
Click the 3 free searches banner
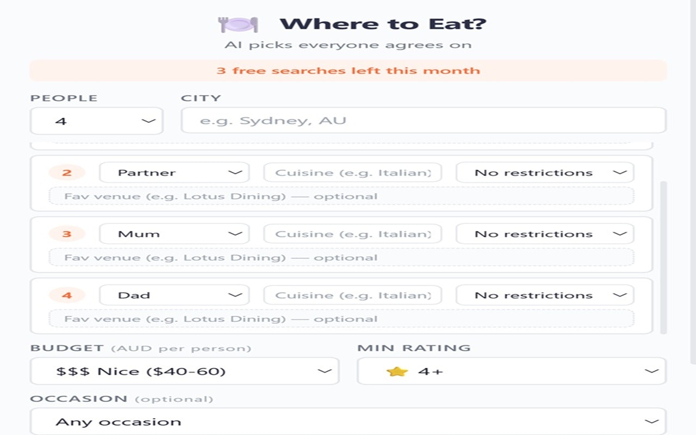tap(348, 70)
